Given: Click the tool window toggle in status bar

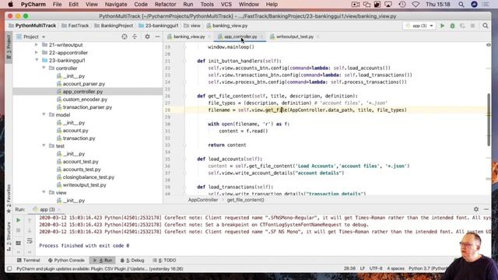Looking at the screenshot, I should 9,269.
